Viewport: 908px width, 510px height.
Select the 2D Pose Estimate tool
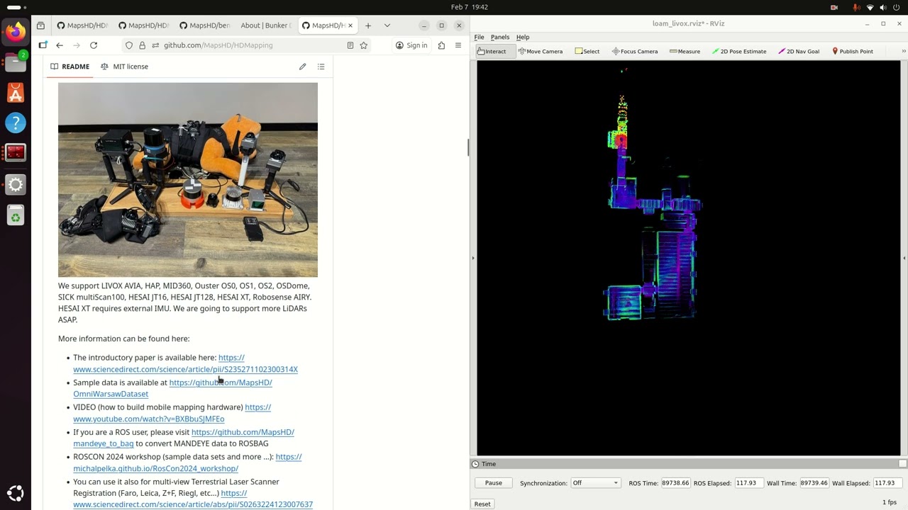click(x=738, y=51)
